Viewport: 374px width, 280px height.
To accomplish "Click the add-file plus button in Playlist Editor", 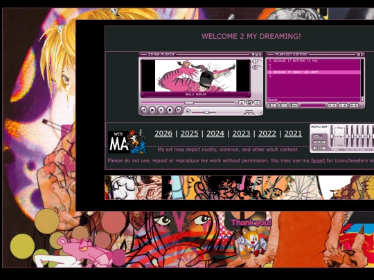I will point(271,105).
